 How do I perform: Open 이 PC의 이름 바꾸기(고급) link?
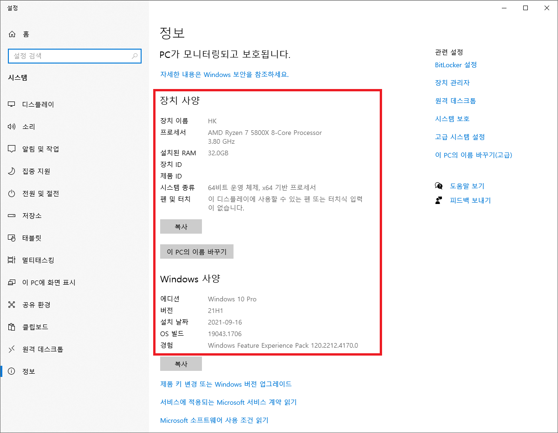coord(474,155)
